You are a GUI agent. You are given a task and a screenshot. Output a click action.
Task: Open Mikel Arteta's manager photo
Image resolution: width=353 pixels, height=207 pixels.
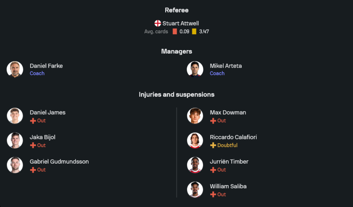195,69
